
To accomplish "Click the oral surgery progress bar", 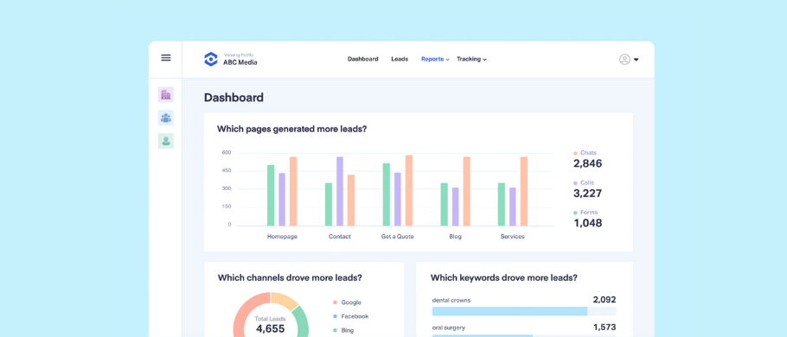I will point(524,336).
